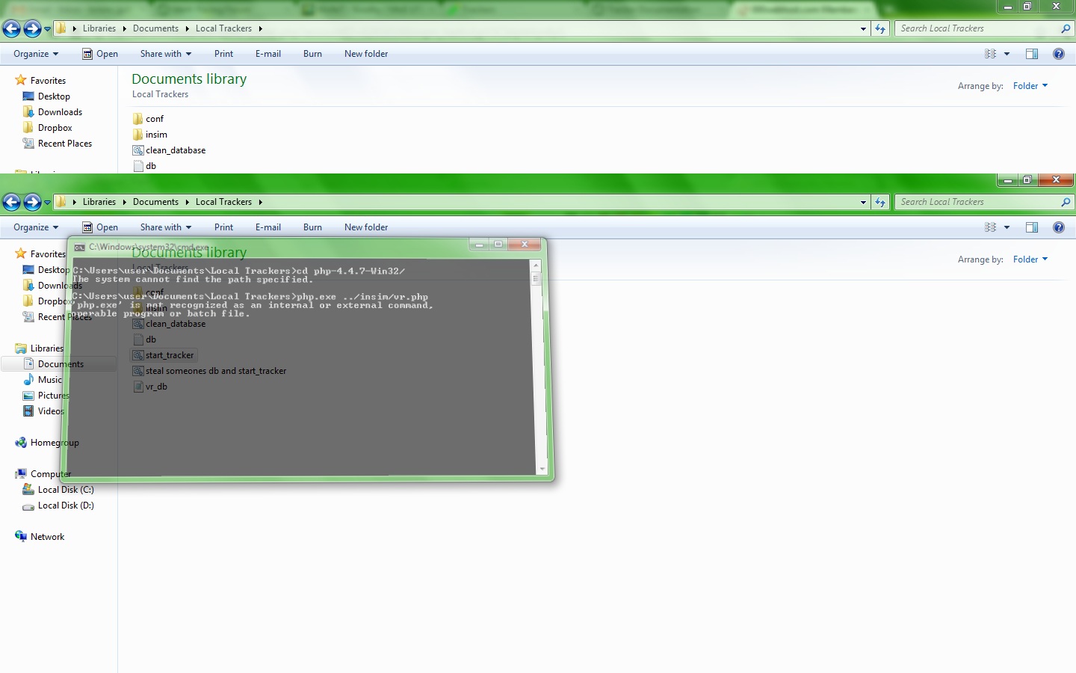Open Help in the upper Explorer window
1076x673 pixels.
pos(1059,54)
